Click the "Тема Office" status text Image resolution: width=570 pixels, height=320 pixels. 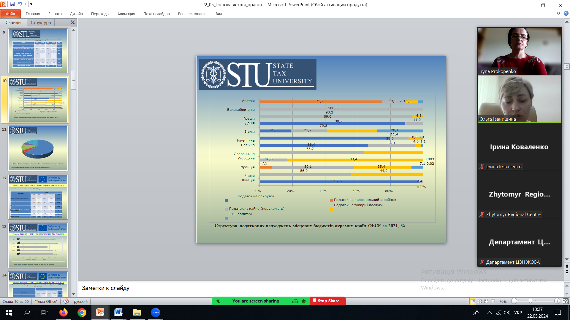click(x=46, y=301)
